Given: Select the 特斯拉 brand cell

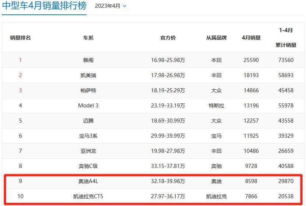Looking at the screenshot, I should pyautogui.click(x=216, y=106).
